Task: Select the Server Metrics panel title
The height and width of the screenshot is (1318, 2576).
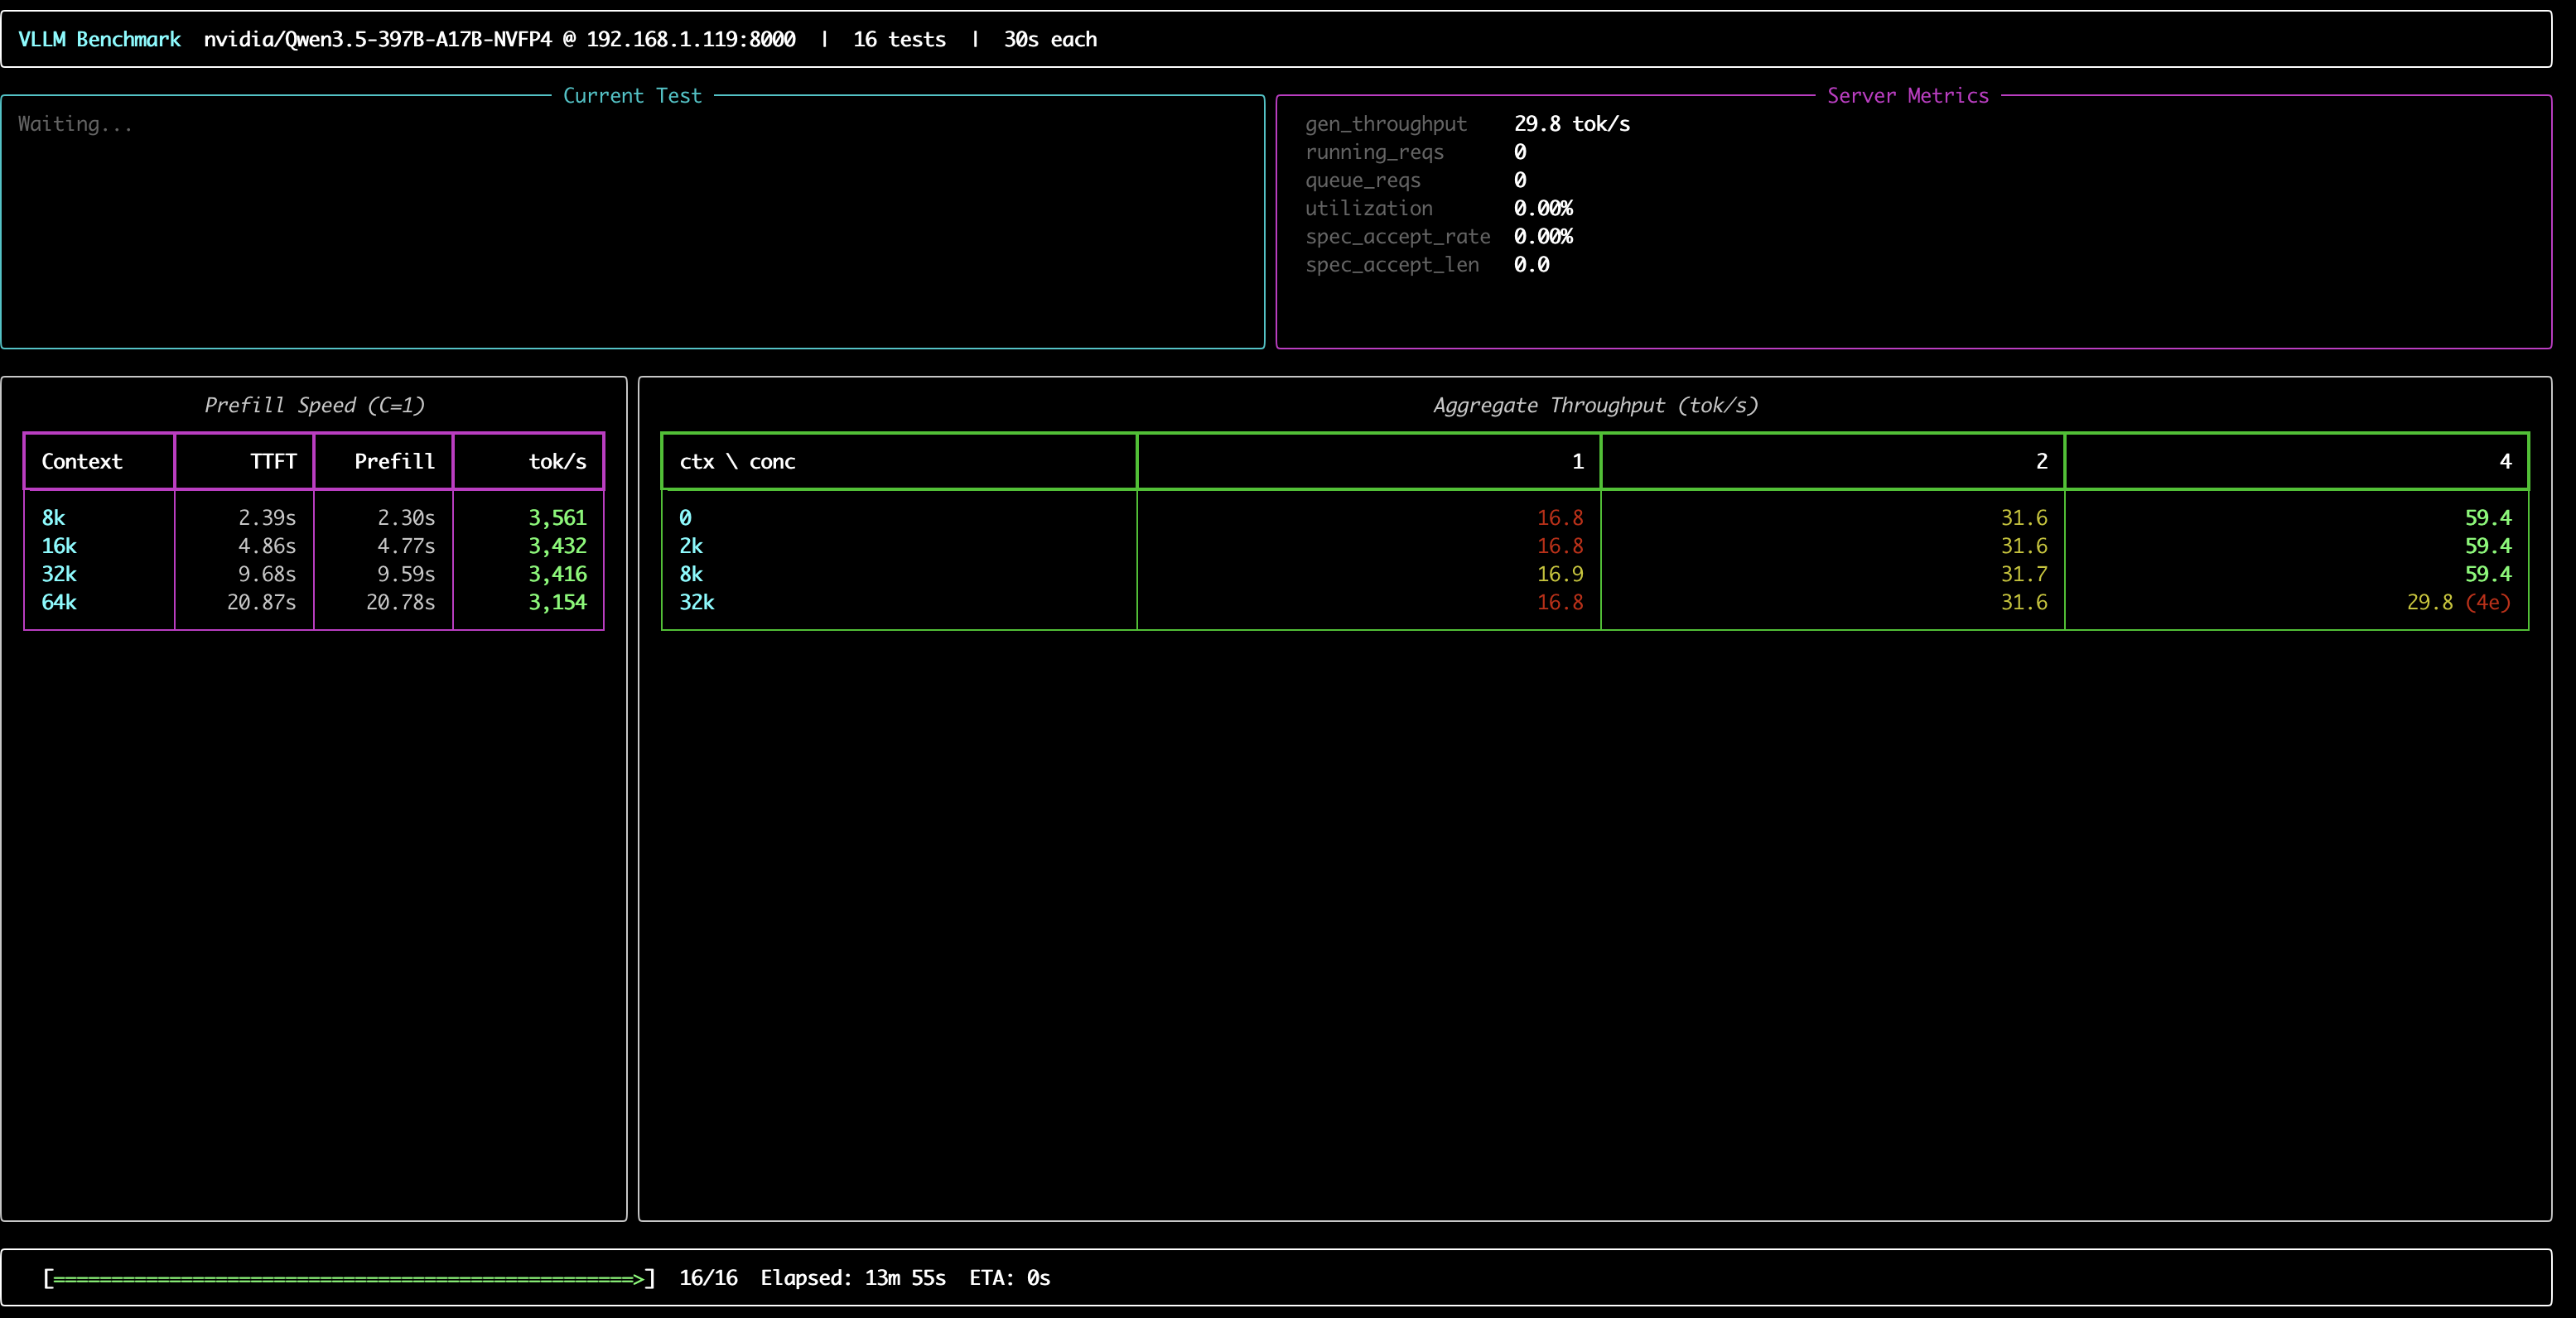Action: 1907,96
